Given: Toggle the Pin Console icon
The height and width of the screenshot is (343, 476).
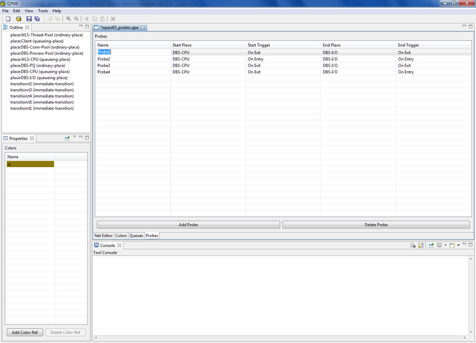Looking at the screenshot, I should point(431,245).
